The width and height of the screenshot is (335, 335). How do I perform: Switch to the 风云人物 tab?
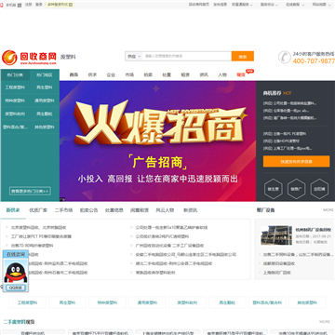coord(165,210)
